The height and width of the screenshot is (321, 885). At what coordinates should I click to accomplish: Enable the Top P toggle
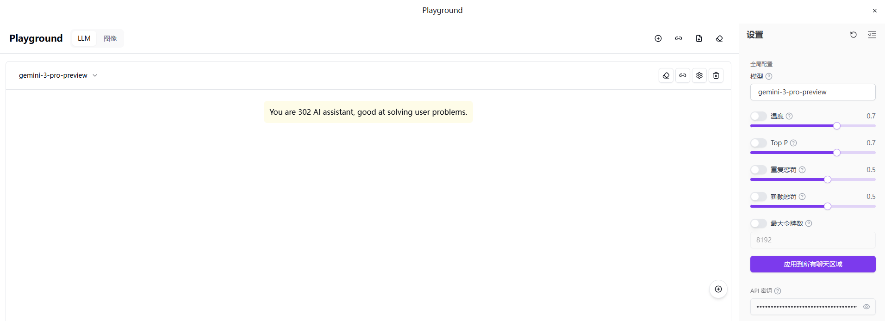(x=758, y=143)
